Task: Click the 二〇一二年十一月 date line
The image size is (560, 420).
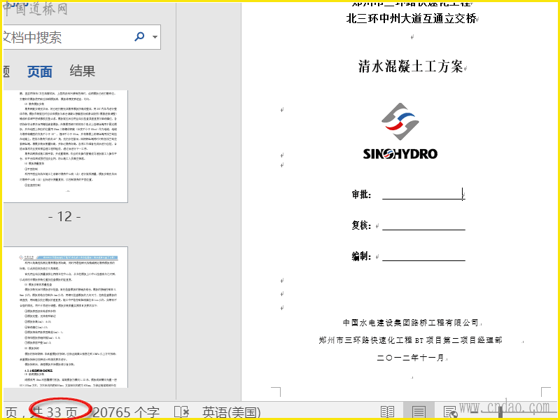Action: point(411,358)
